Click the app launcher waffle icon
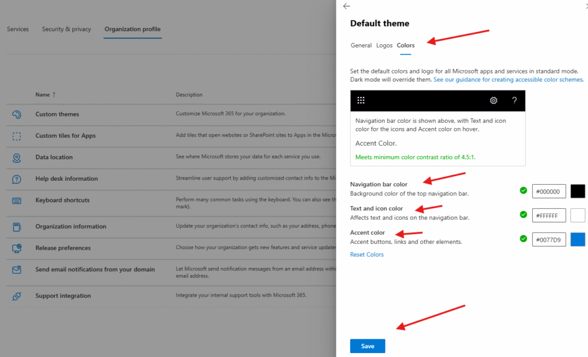The width and height of the screenshot is (588, 357). (x=361, y=100)
